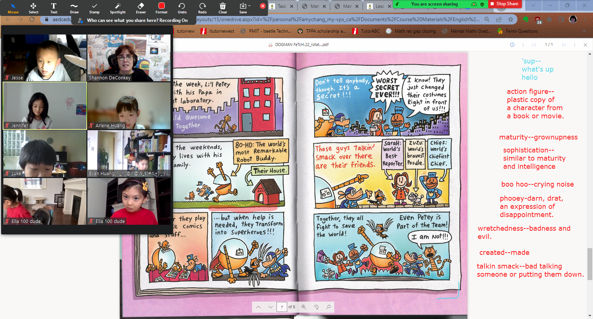
Task: Undo the last annotation
Action: (182, 8)
